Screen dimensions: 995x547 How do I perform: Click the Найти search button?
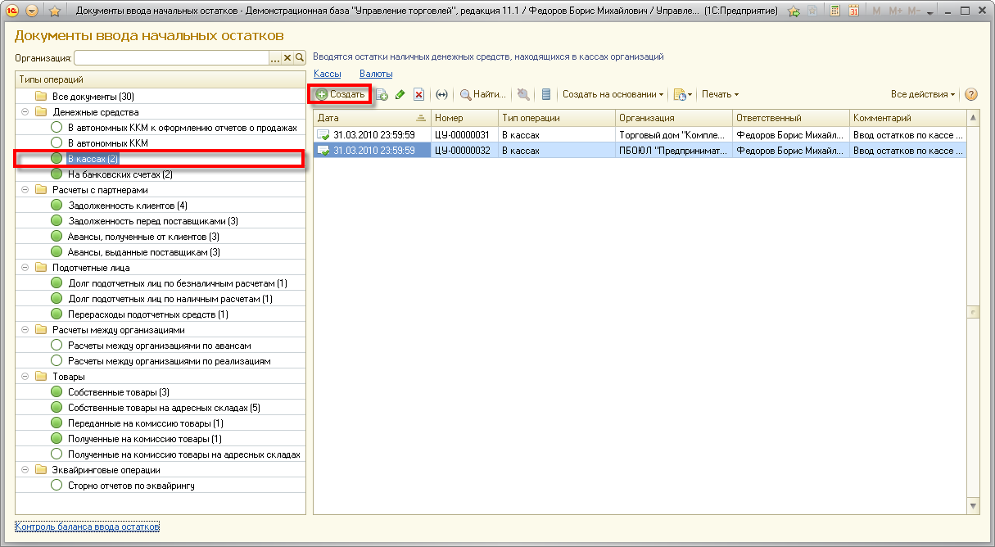click(x=483, y=94)
